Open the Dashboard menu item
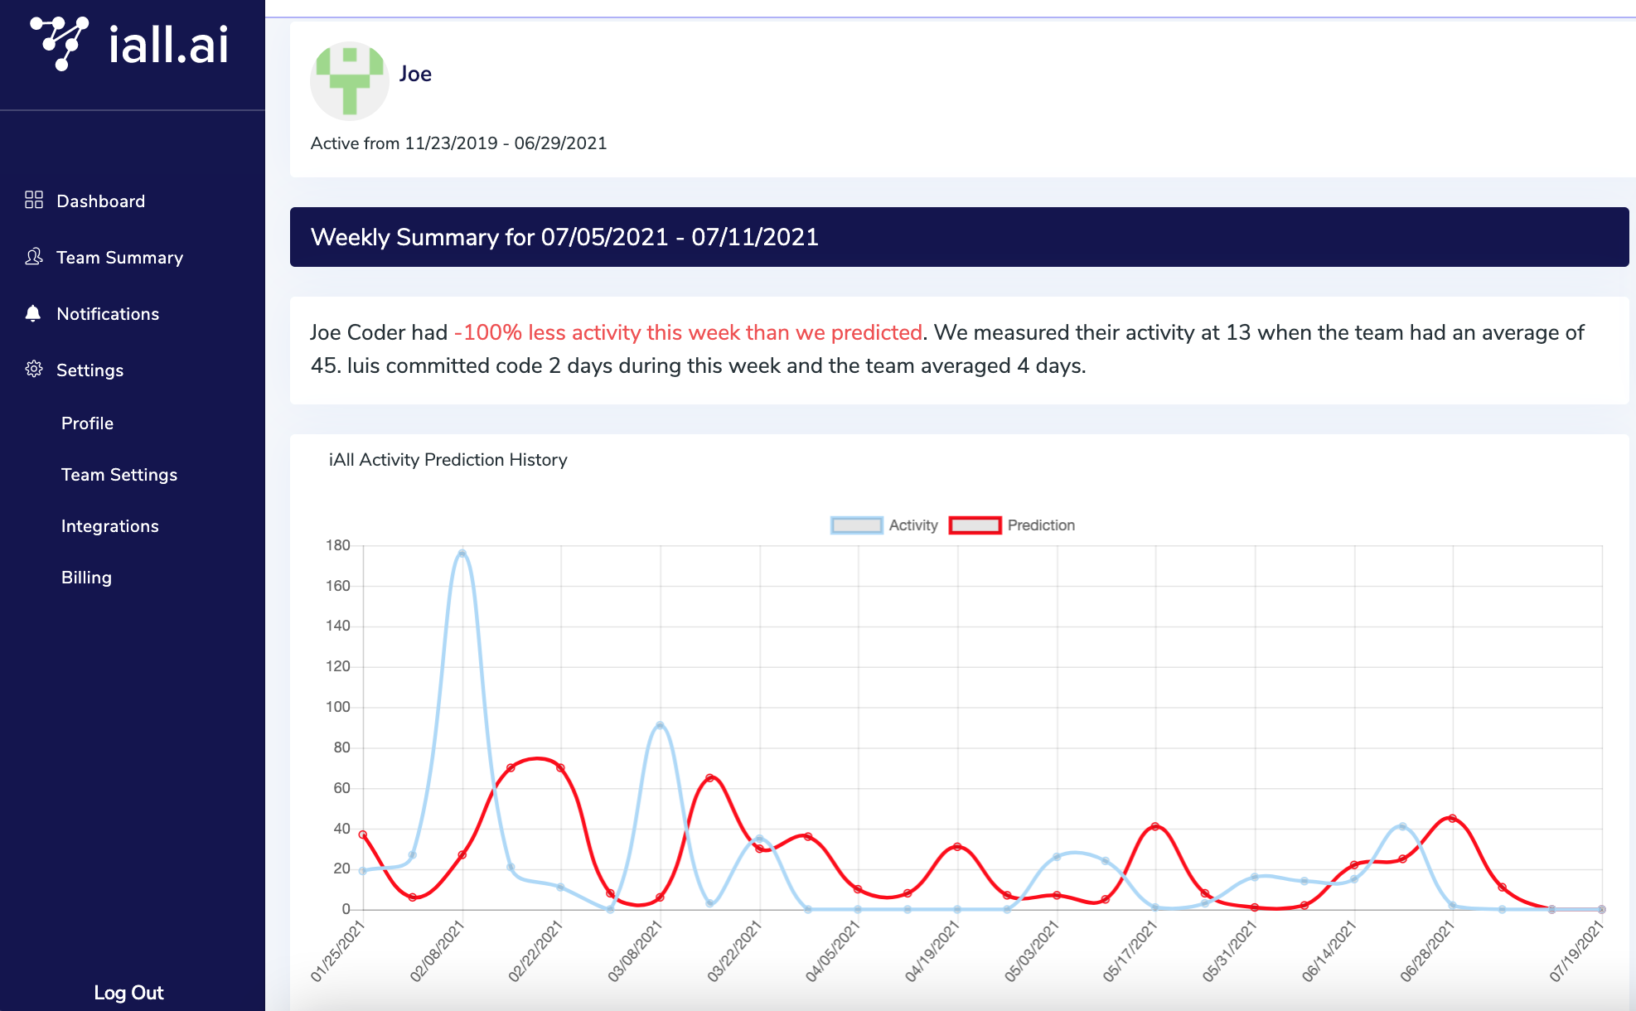 pyautogui.click(x=100, y=201)
